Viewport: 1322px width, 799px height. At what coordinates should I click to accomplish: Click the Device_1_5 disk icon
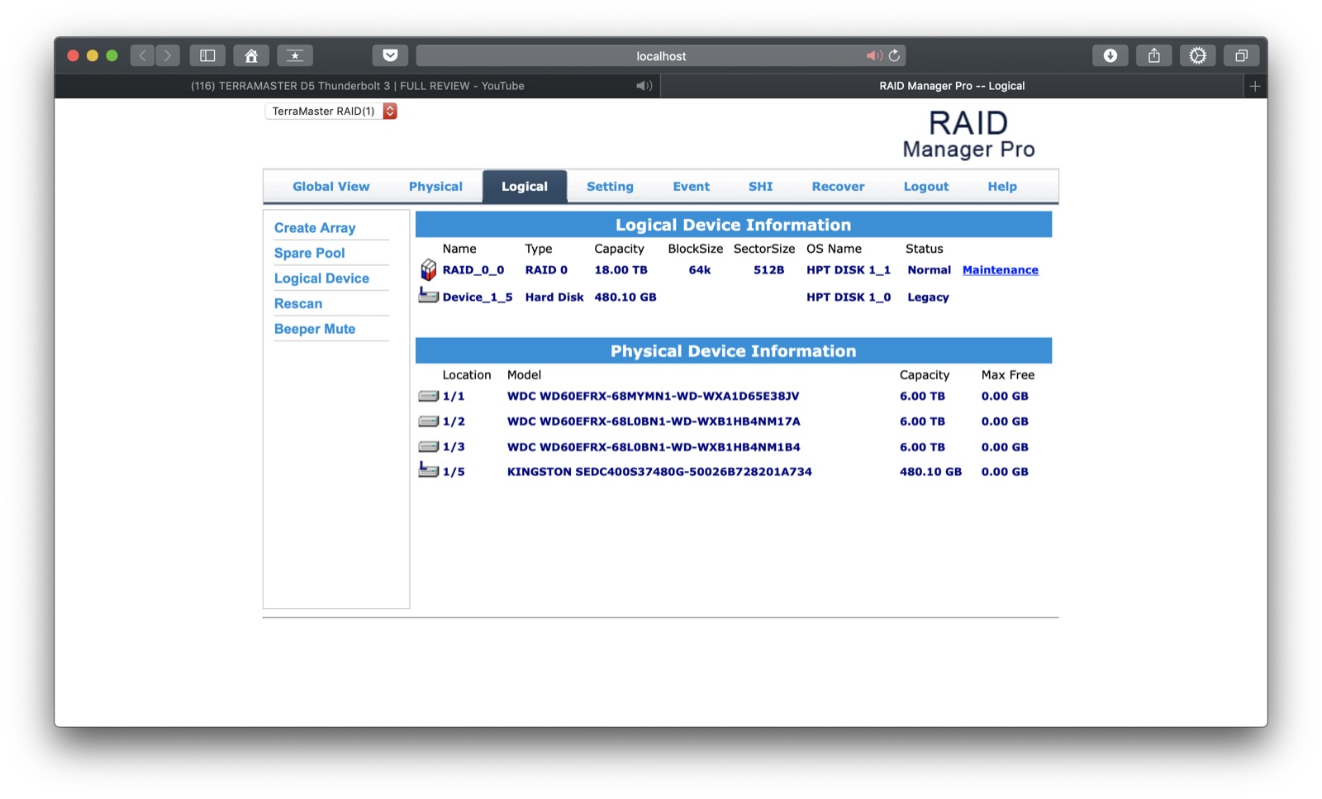point(428,295)
